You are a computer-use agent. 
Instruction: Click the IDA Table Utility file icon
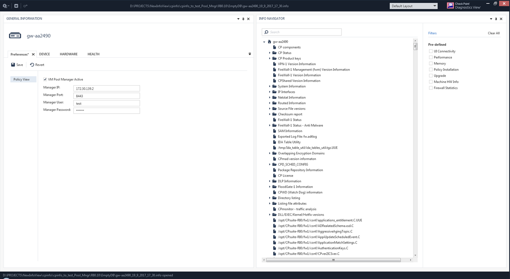(x=274, y=142)
